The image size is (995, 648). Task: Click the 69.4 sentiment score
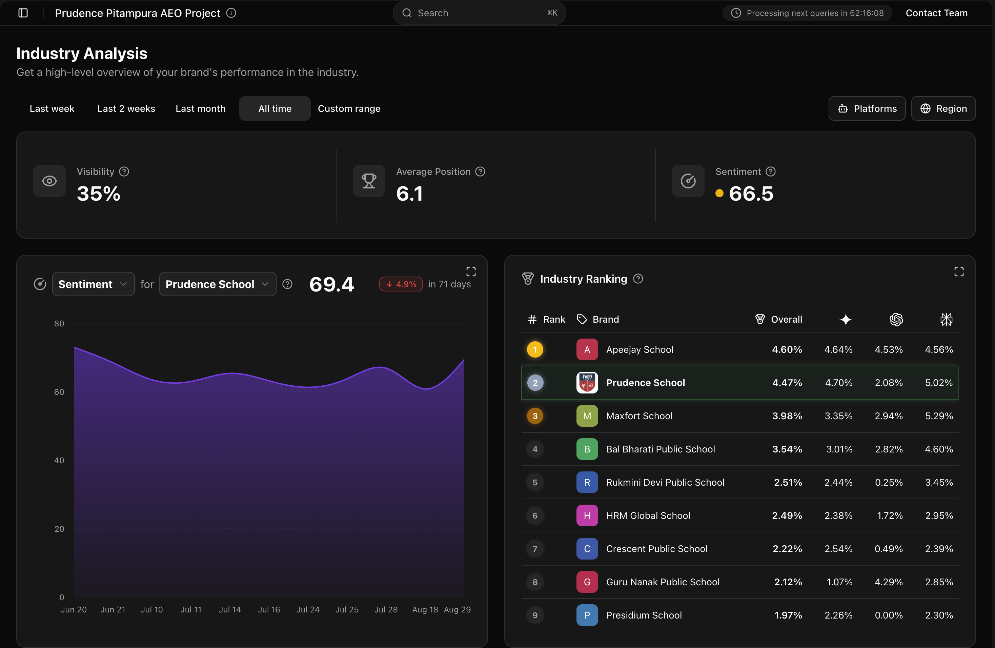[332, 284]
